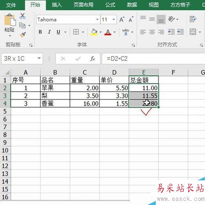
Task: Confirm formula entry with checkmark
Action: pos(78,59)
